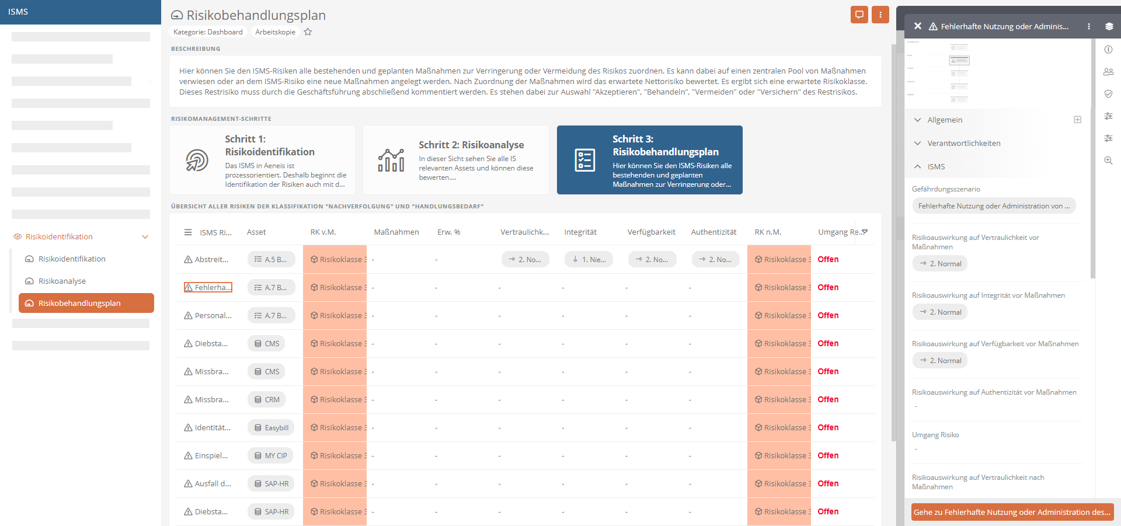This screenshot has height=526, width=1121.
Task: Click the MY CIP asset chip
Action: pos(271,455)
